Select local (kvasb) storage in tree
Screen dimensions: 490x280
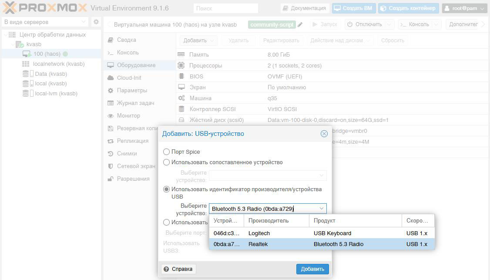50,84
